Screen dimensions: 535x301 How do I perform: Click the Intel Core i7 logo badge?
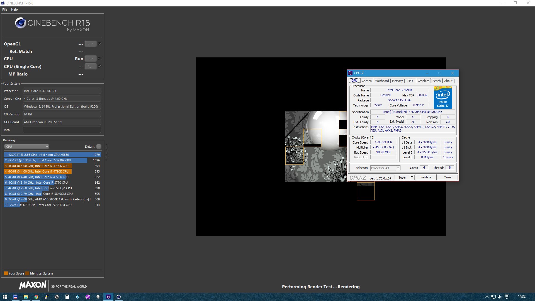coord(443,98)
